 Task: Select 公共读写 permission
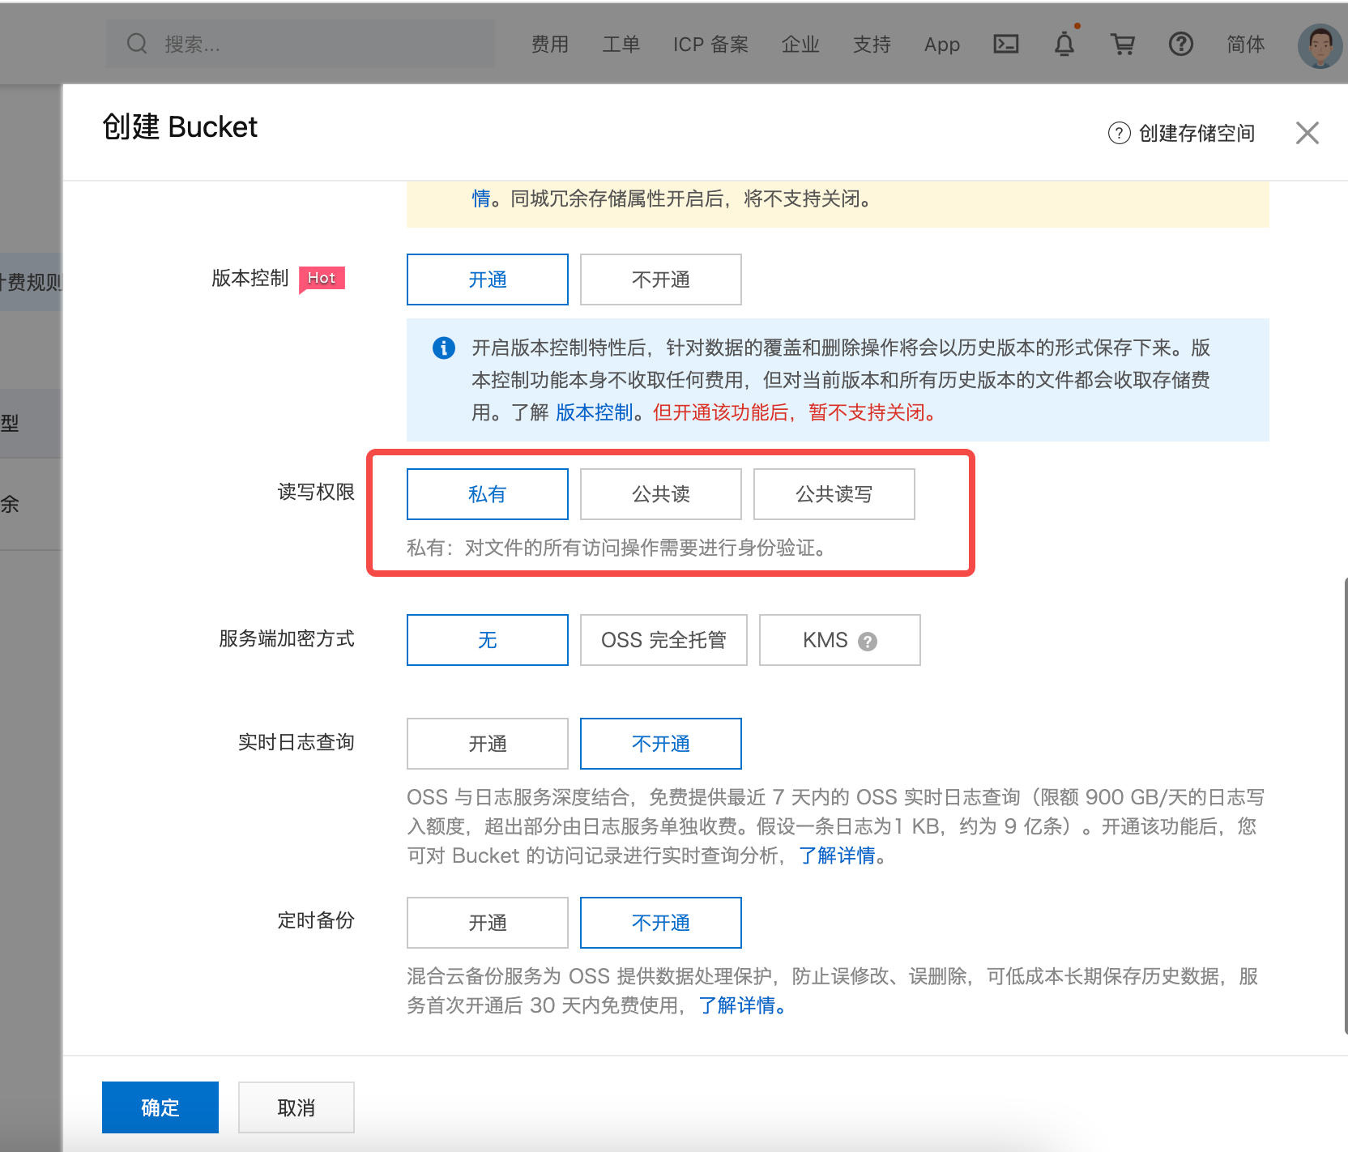coord(834,494)
